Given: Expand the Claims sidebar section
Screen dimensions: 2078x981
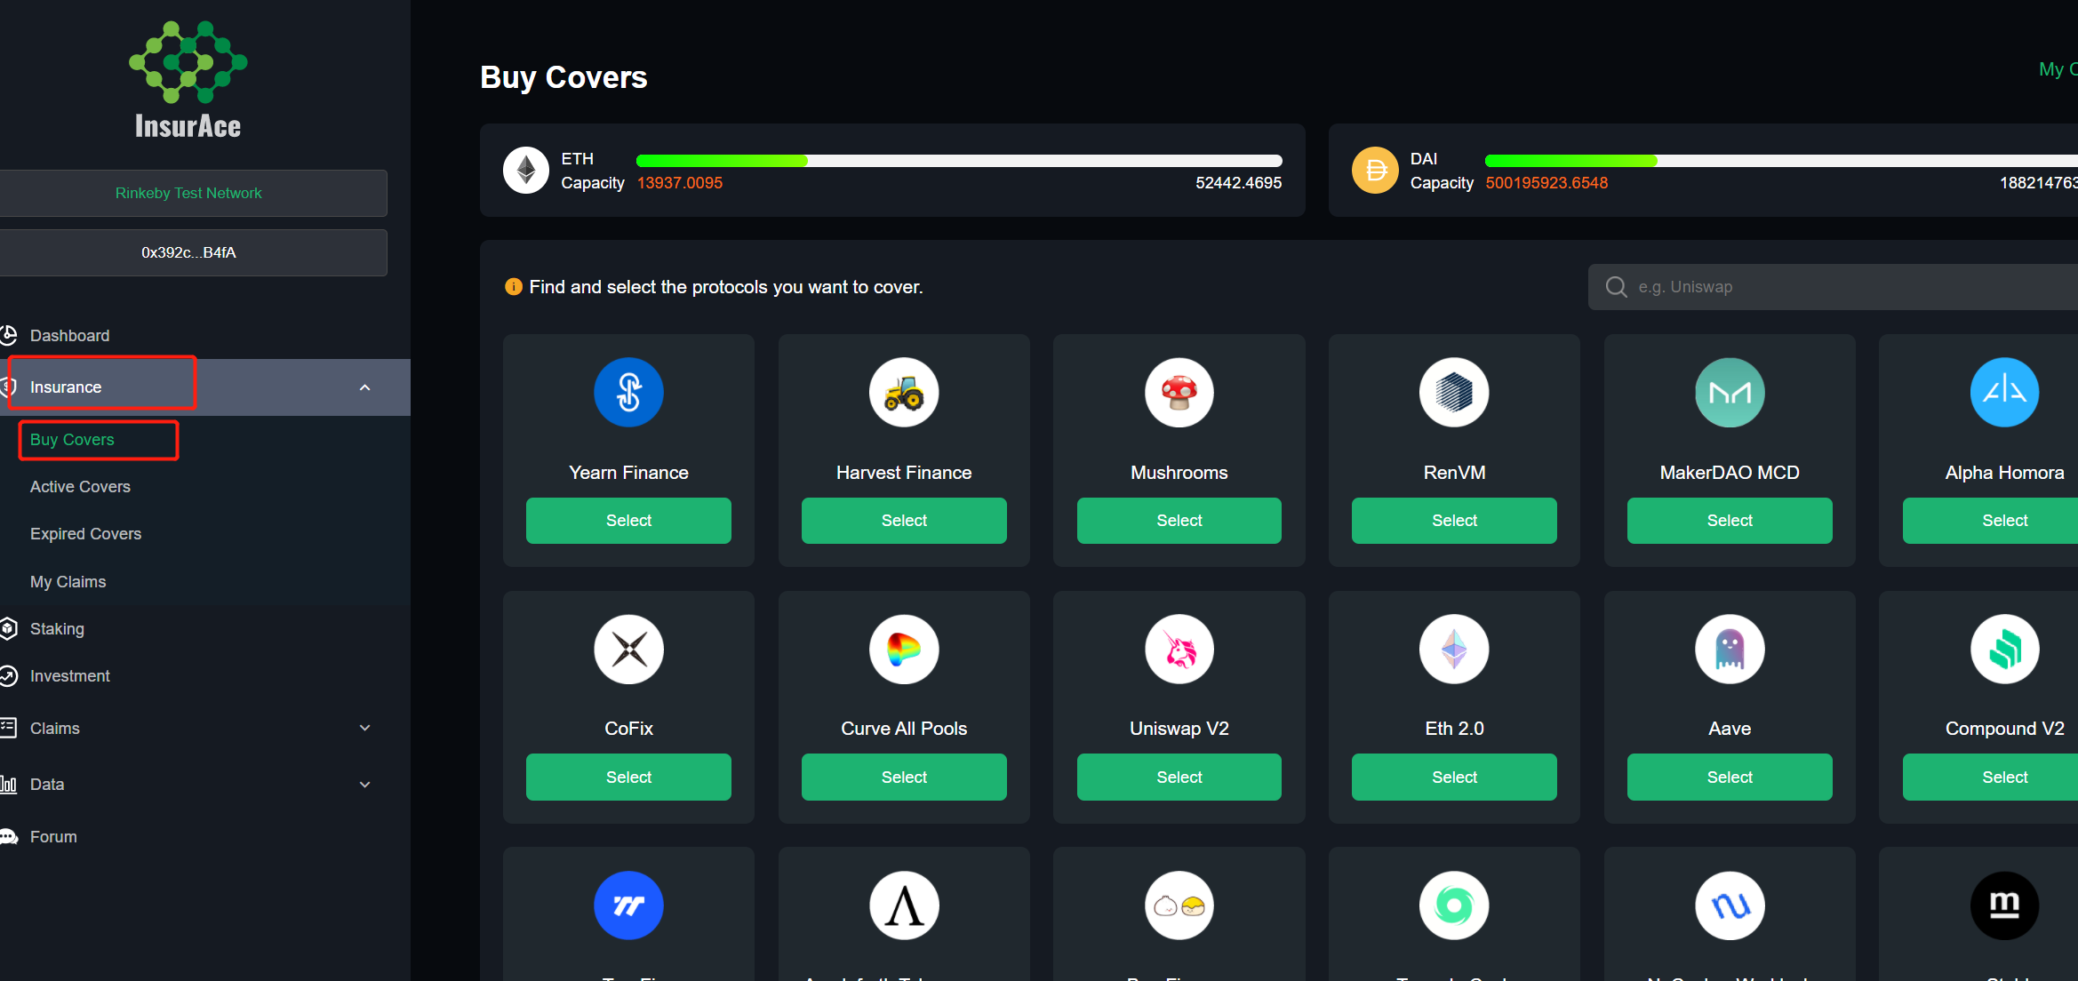Looking at the screenshot, I should click(x=364, y=728).
